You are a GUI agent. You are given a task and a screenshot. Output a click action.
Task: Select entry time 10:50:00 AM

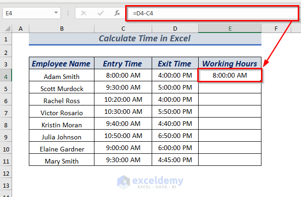pyautogui.click(x=123, y=136)
